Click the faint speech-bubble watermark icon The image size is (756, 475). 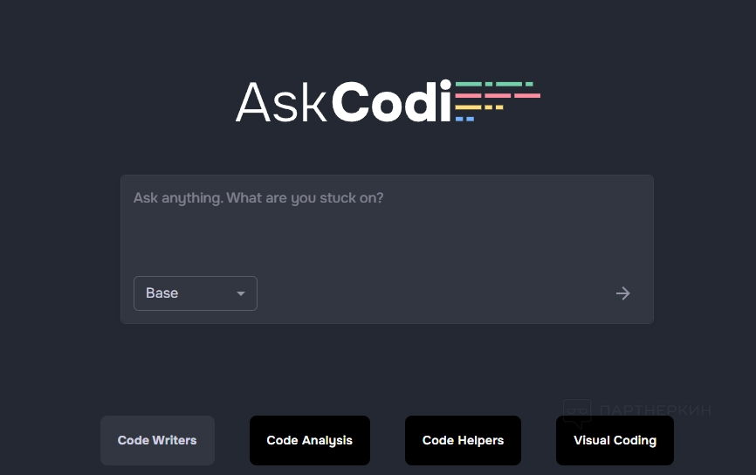click(577, 413)
